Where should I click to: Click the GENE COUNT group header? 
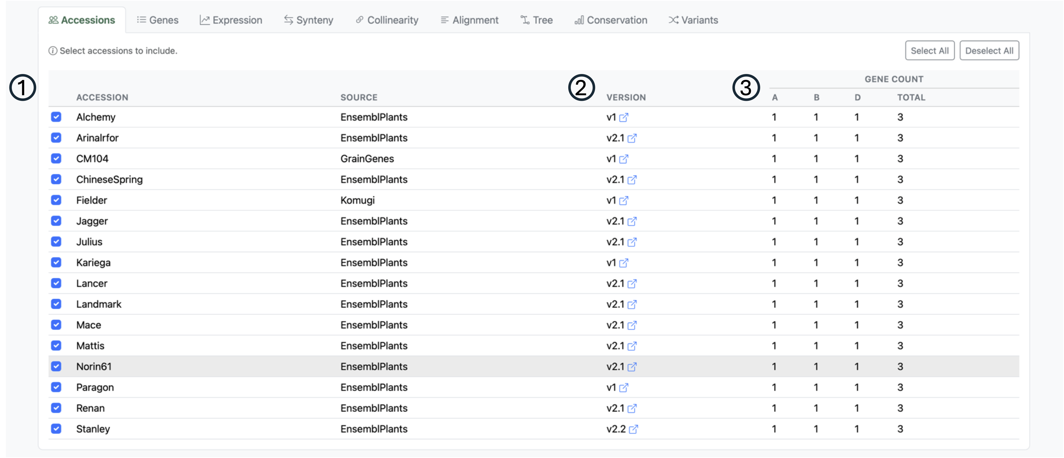point(894,79)
